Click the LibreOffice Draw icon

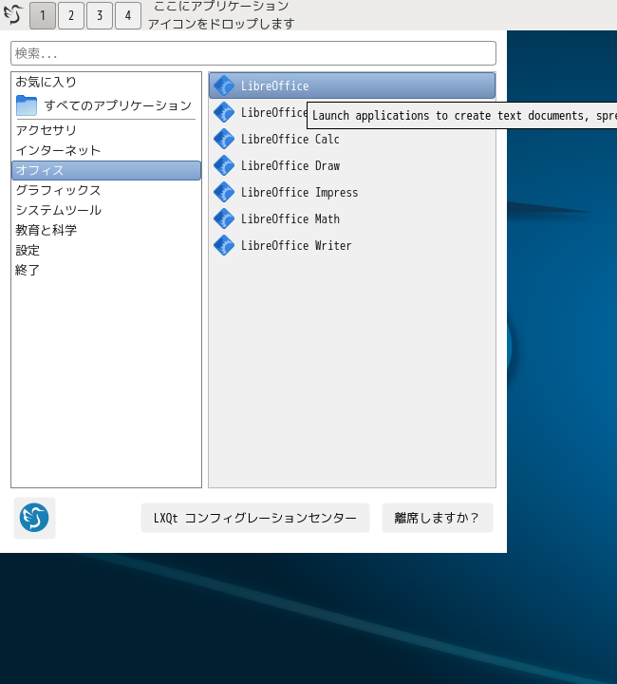[x=224, y=165]
